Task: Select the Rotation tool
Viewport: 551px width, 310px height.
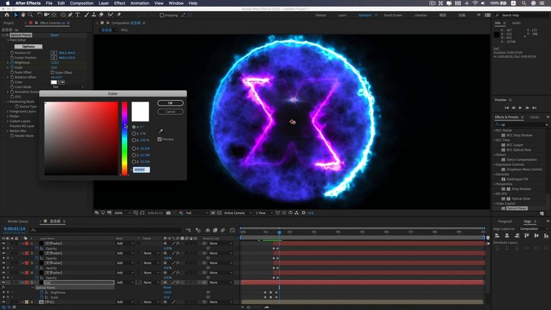Action: (39, 15)
